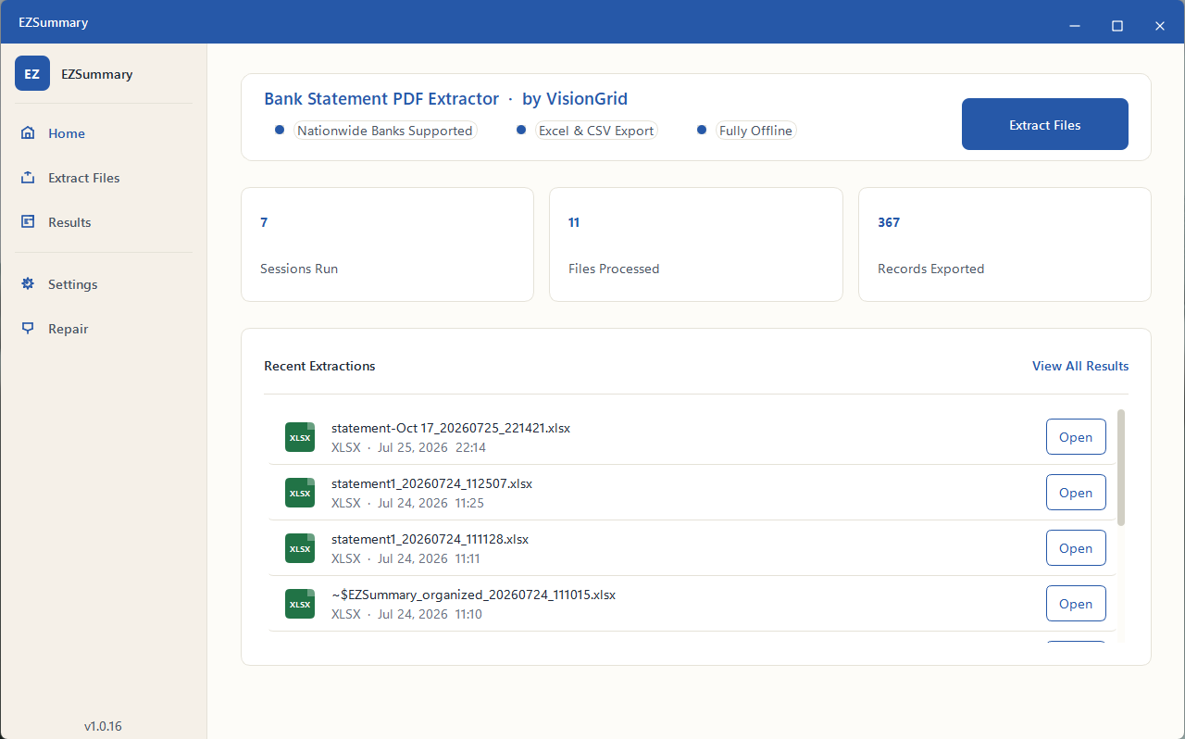Viewport: 1185px width, 739px height.
Task: Click the Nationwide Banks Supported tag
Action: pyautogui.click(x=385, y=131)
